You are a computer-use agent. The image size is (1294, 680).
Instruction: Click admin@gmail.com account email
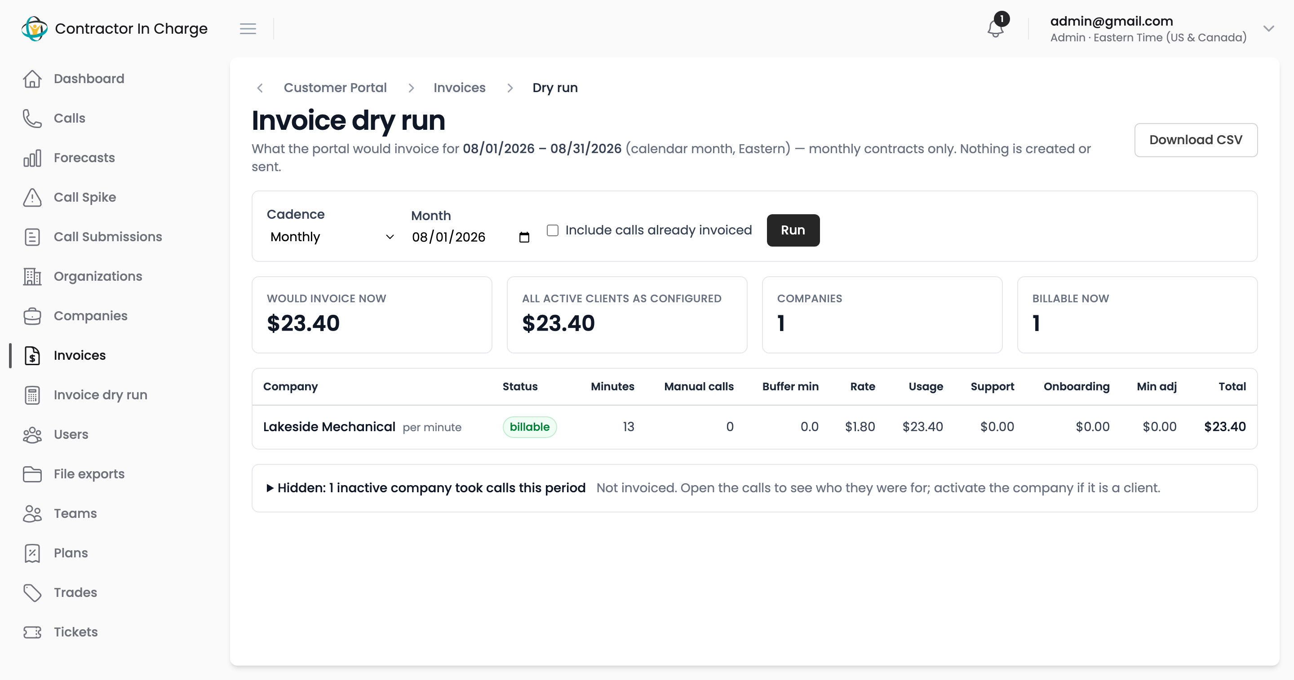(1111, 21)
